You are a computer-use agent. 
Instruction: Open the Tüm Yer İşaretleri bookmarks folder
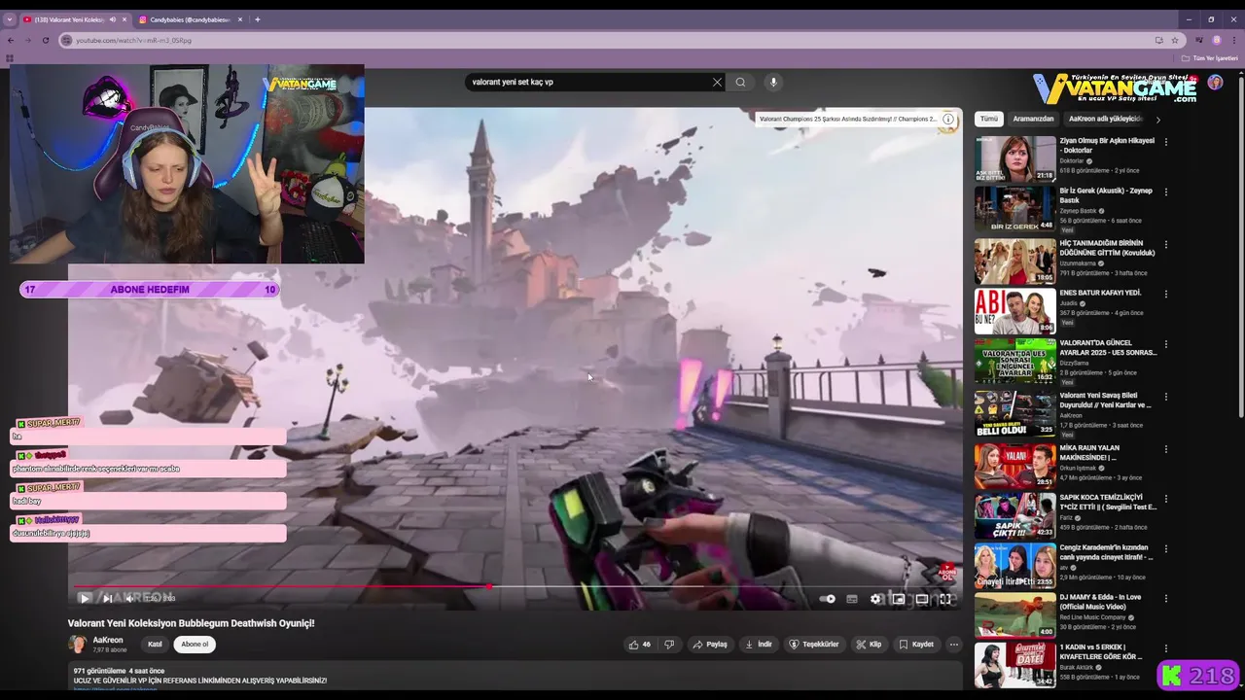tap(1211, 58)
